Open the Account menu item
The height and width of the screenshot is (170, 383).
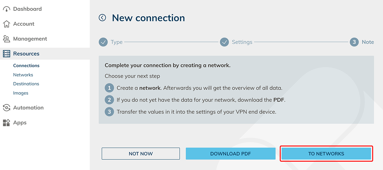point(24,24)
